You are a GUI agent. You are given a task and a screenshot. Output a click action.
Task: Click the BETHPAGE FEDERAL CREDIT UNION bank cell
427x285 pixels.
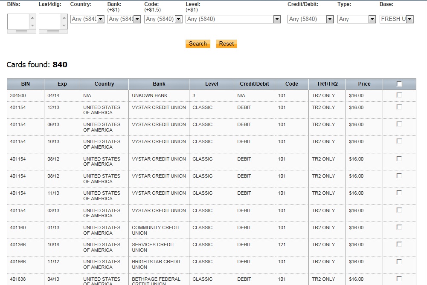[x=156, y=281]
